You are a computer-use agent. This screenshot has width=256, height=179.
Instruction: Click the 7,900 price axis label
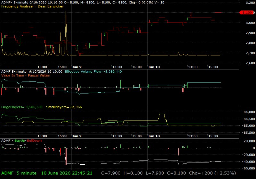pos(250,33)
